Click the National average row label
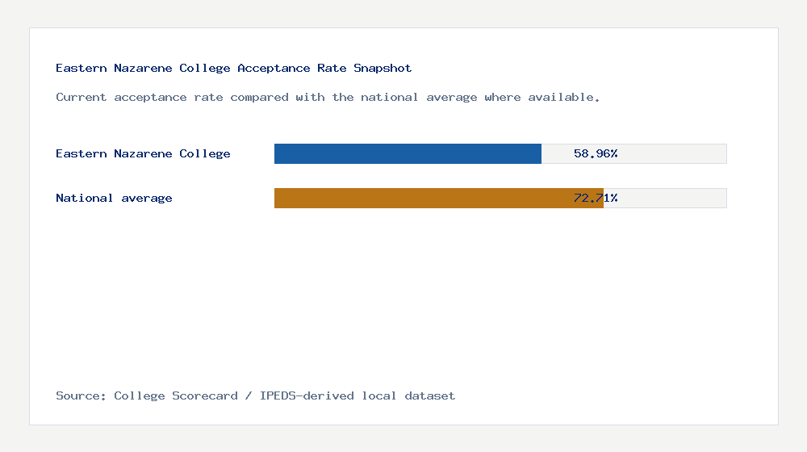The height and width of the screenshot is (452, 807). pyautogui.click(x=114, y=198)
